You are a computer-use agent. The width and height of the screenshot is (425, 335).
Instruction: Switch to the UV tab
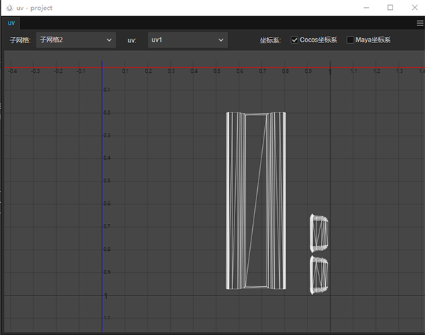pyautogui.click(x=11, y=23)
